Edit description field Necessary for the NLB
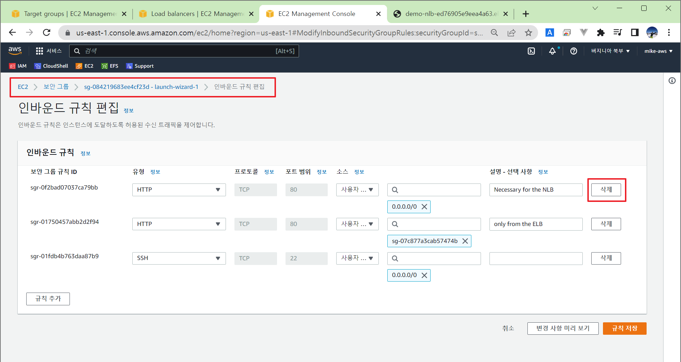The height and width of the screenshot is (362, 681). tap(536, 190)
